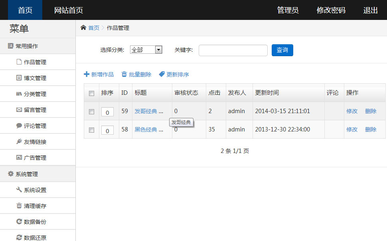Click the pagination text 2 条 1/1 页
Viewport: 387px width, 241px height.
(x=235, y=151)
